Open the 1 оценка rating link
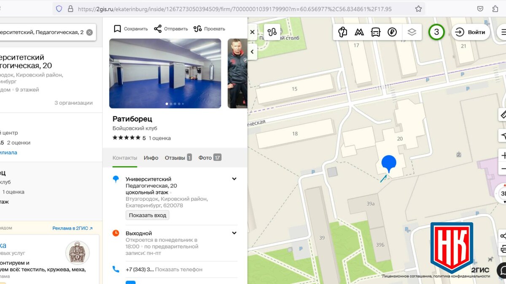This screenshot has height=284, width=506. click(x=160, y=138)
